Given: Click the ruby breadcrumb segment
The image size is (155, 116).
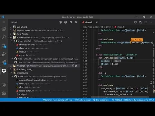Looking at the screenshot, I should click(x=85, y=27).
